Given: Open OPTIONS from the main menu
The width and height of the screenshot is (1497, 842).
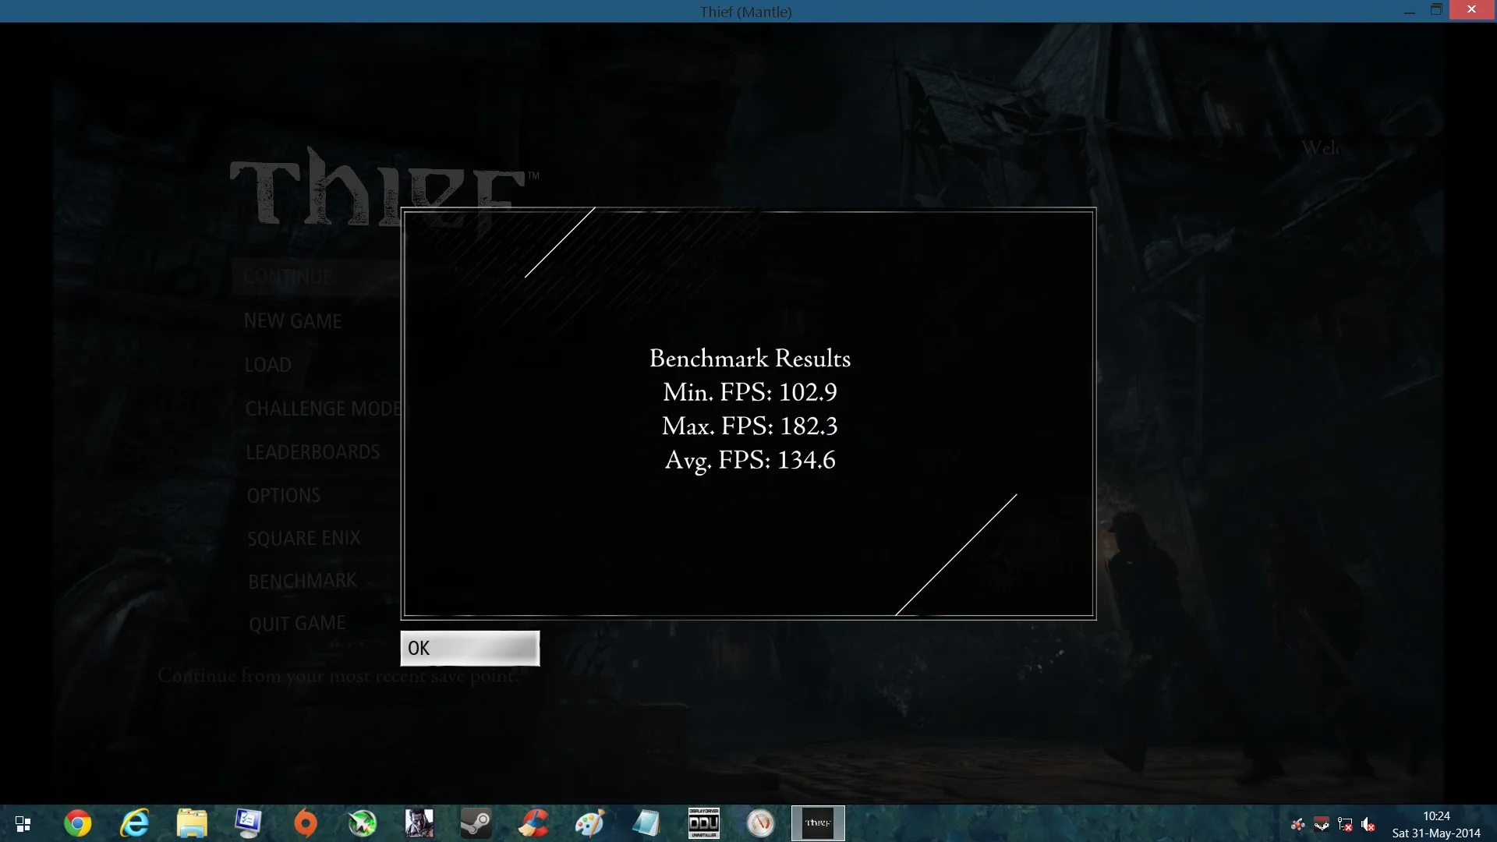Looking at the screenshot, I should tap(284, 496).
